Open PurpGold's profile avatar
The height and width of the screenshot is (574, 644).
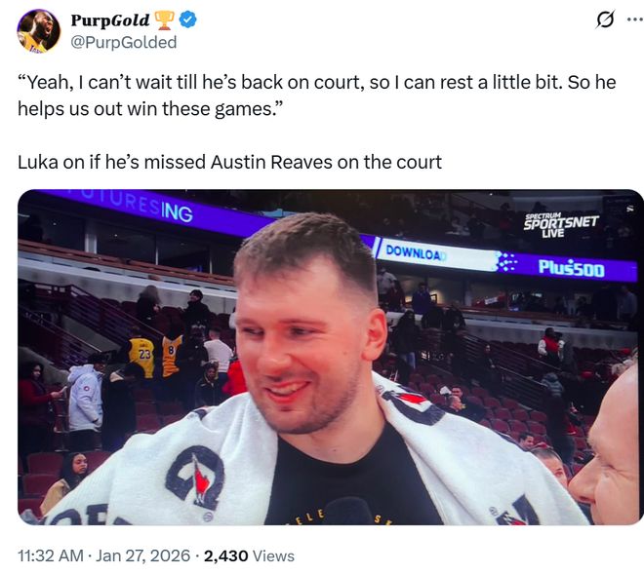(x=39, y=30)
